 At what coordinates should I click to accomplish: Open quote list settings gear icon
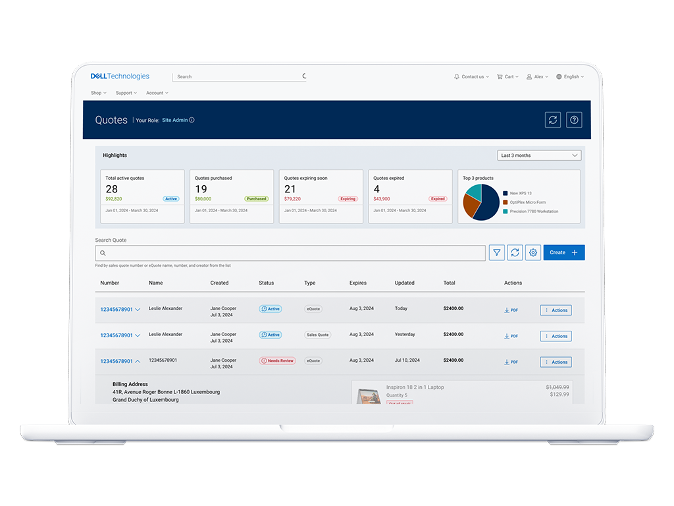(x=533, y=252)
